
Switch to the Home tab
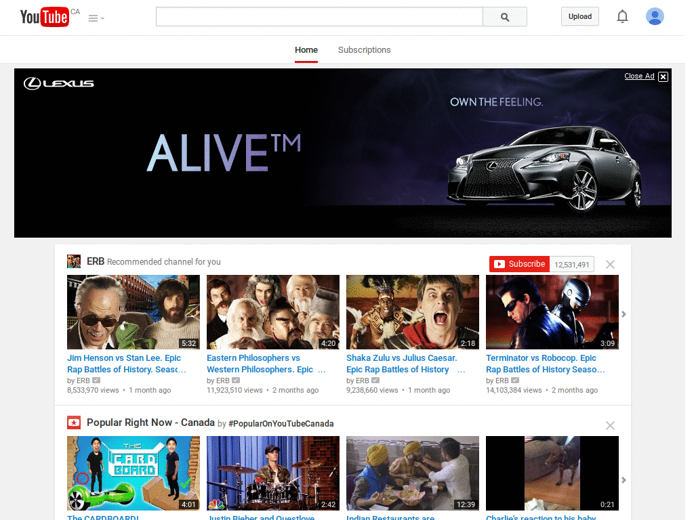point(306,50)
